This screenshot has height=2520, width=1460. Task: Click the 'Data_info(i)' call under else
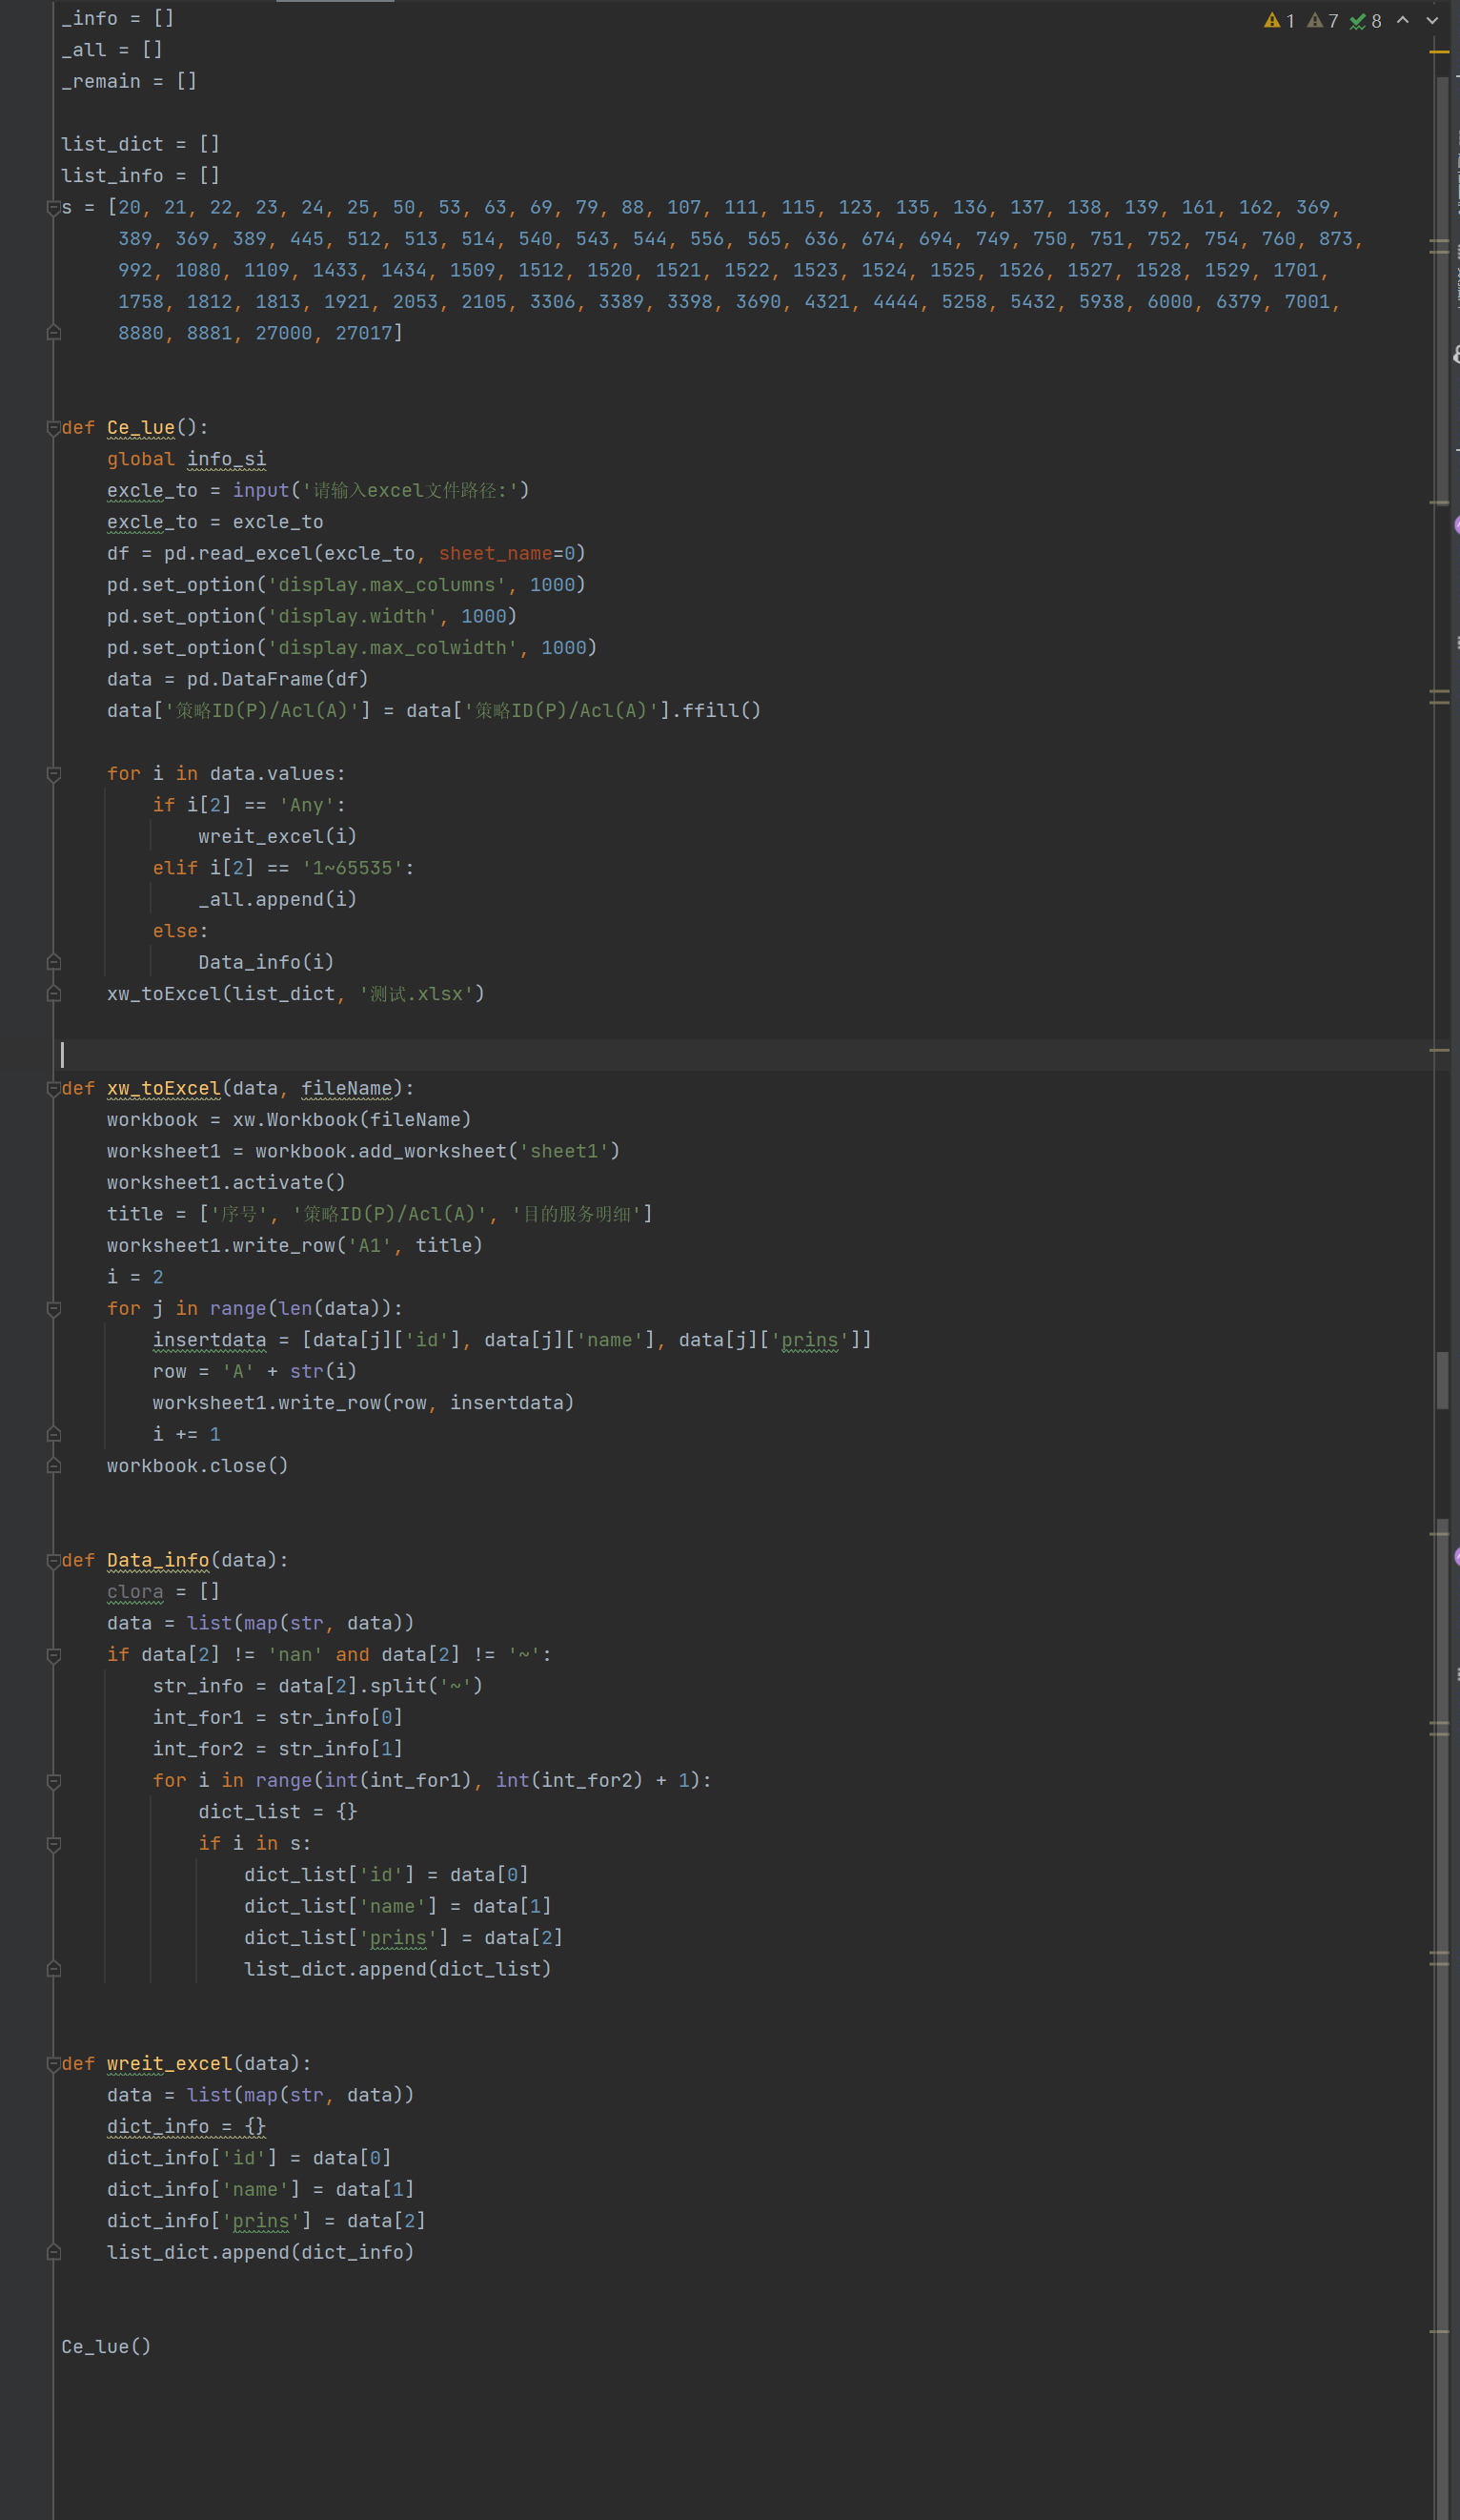tap(266, 963)
